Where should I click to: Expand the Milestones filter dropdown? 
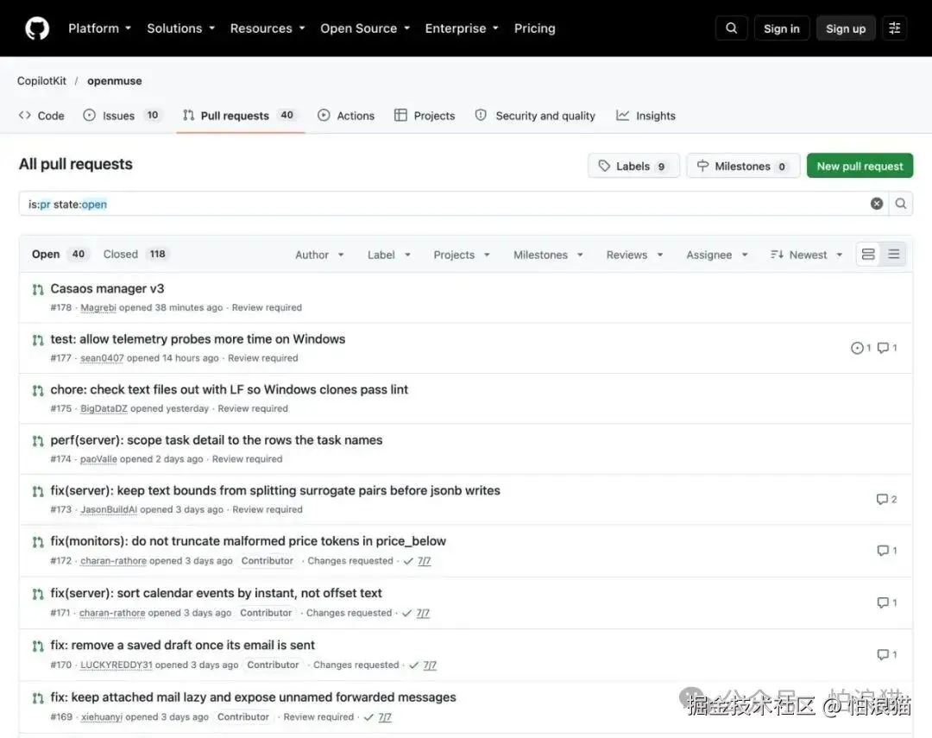[x=548, y=255]
